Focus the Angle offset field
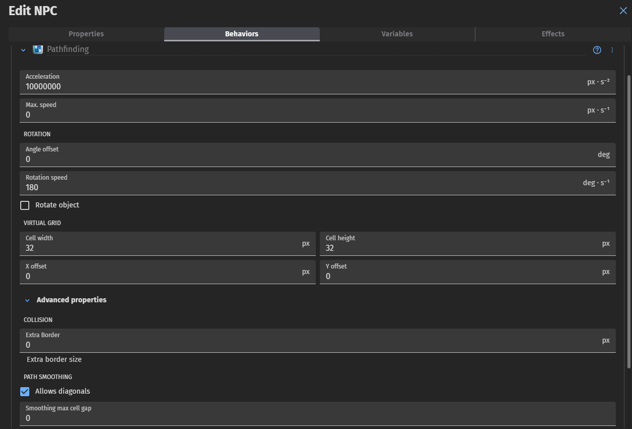This screenshot has height=429, width=632. (x=318, y=154)
